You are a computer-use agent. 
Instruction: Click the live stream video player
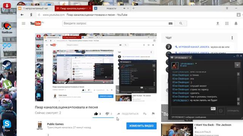[96, 67]
